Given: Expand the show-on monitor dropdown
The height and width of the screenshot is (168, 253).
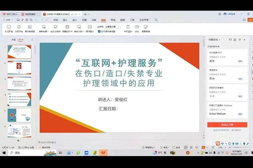Looking at the screenshot, I should [x=112, y=27].
